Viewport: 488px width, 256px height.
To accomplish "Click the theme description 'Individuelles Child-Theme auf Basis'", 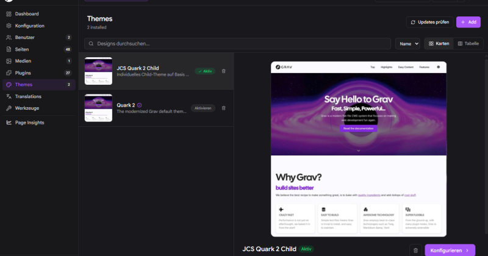I will [153, 74].
